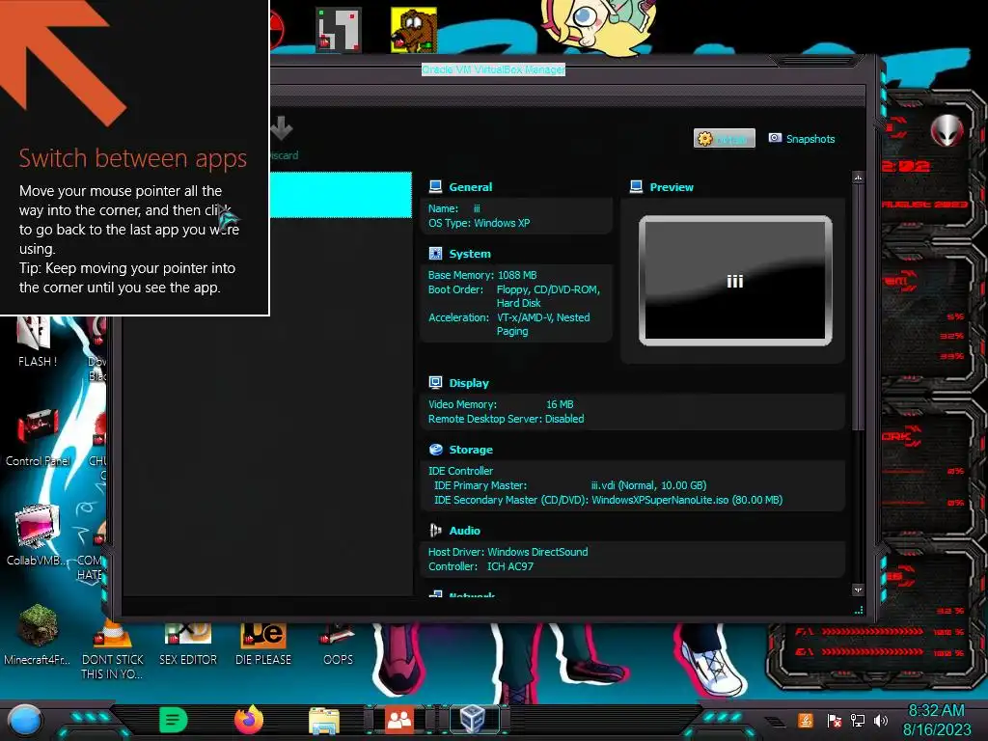Click 'Video Memory: 16 MB' line
This screenshot has width=988, height=741.
[x=501, y=404]
